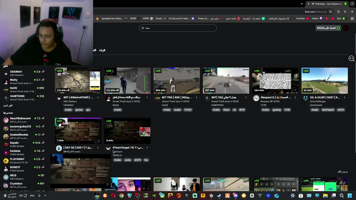Click the Get KICKs button
Screen dimensions: 356x200
tap(328, 28)
